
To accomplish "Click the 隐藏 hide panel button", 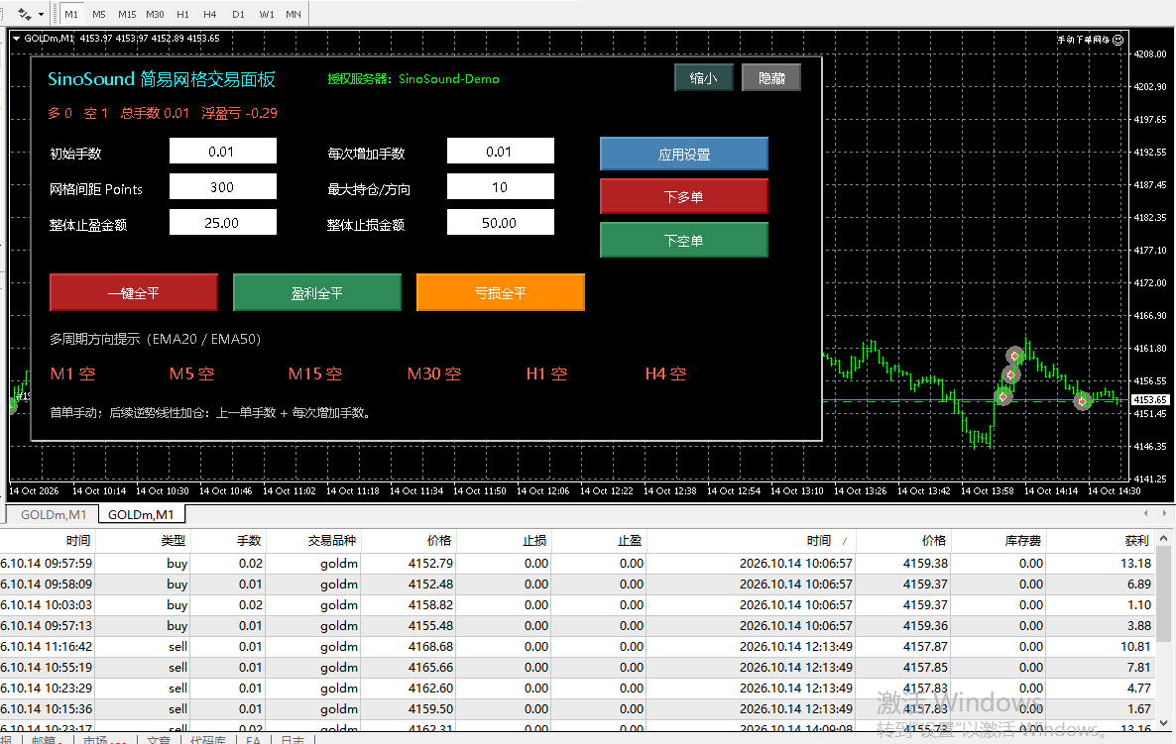I will point(771,78).
